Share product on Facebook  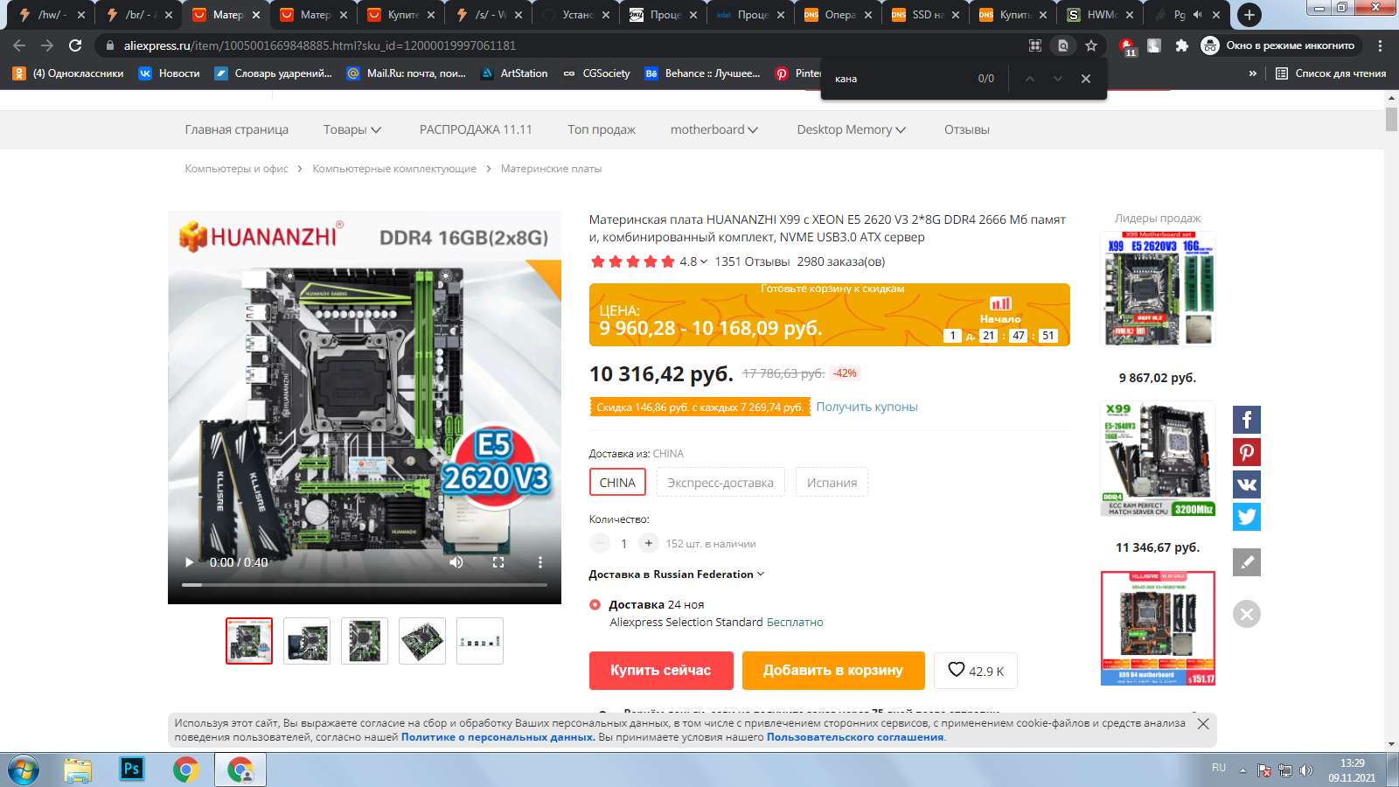click(1246, 420)
